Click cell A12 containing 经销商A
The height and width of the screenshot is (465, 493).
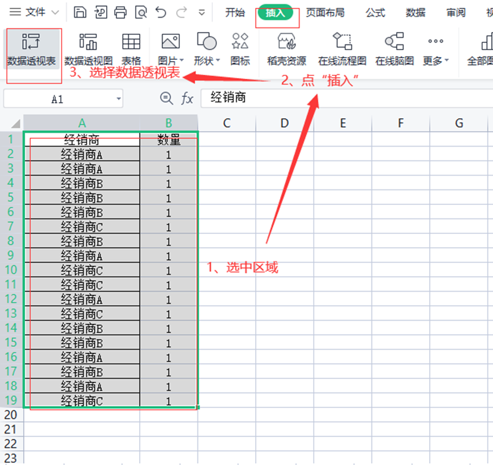[x=82, y=299]
